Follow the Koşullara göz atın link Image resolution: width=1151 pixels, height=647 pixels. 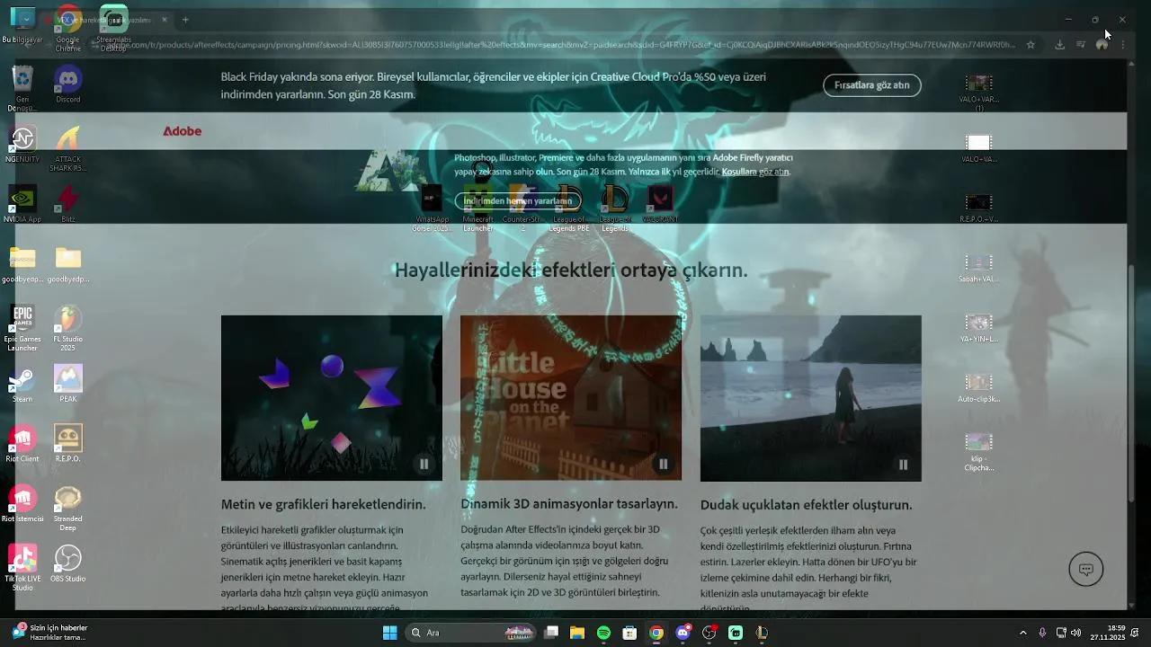[755, 172]
